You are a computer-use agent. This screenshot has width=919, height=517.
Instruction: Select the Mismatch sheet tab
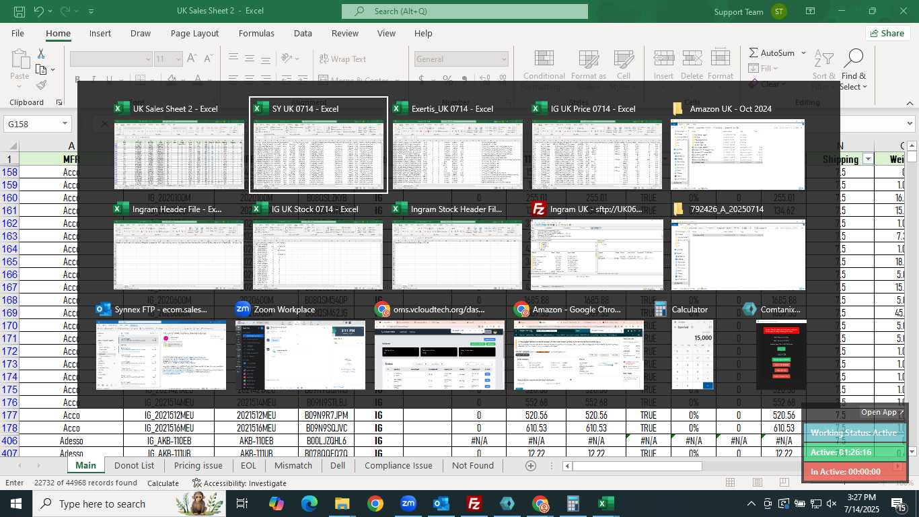coord(293,465)
